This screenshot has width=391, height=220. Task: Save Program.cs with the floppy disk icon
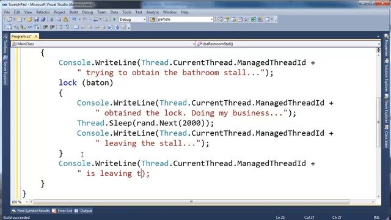click(x=37, y=20)
